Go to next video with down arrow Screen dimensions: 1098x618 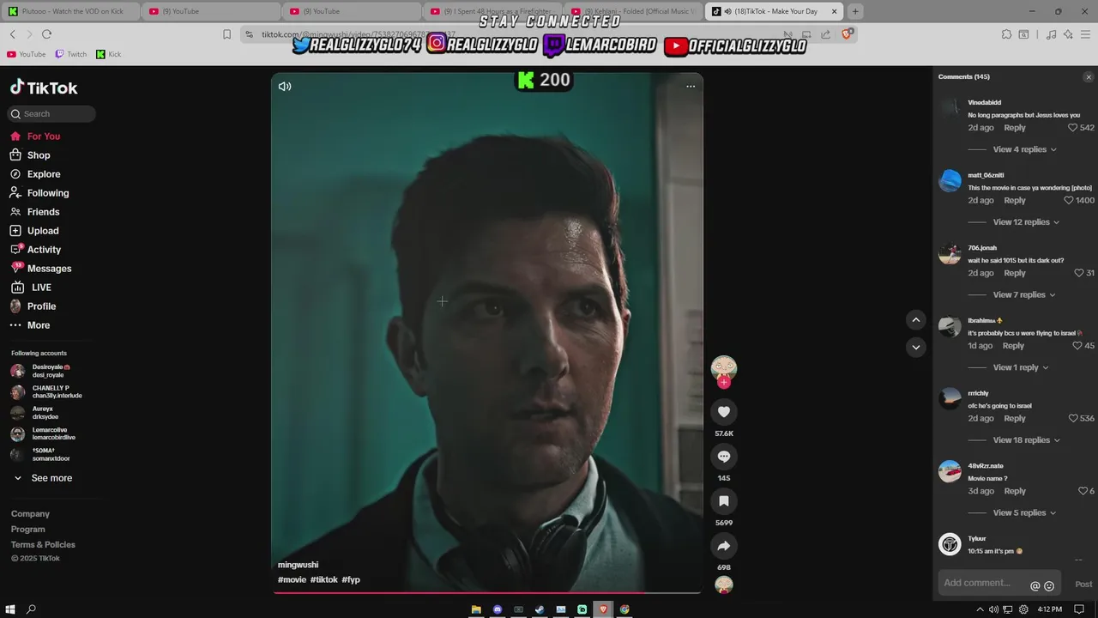(x=916, y=348)
